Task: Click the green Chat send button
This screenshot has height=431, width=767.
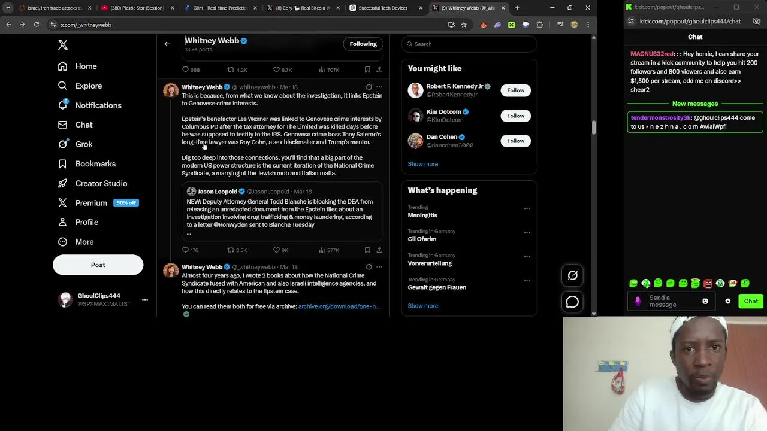Action: (751, 301)
